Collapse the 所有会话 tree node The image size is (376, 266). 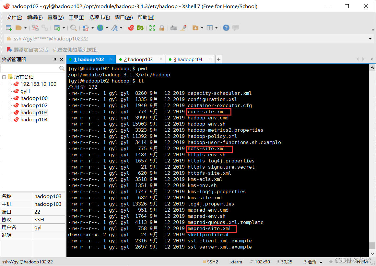coord(4,77)
